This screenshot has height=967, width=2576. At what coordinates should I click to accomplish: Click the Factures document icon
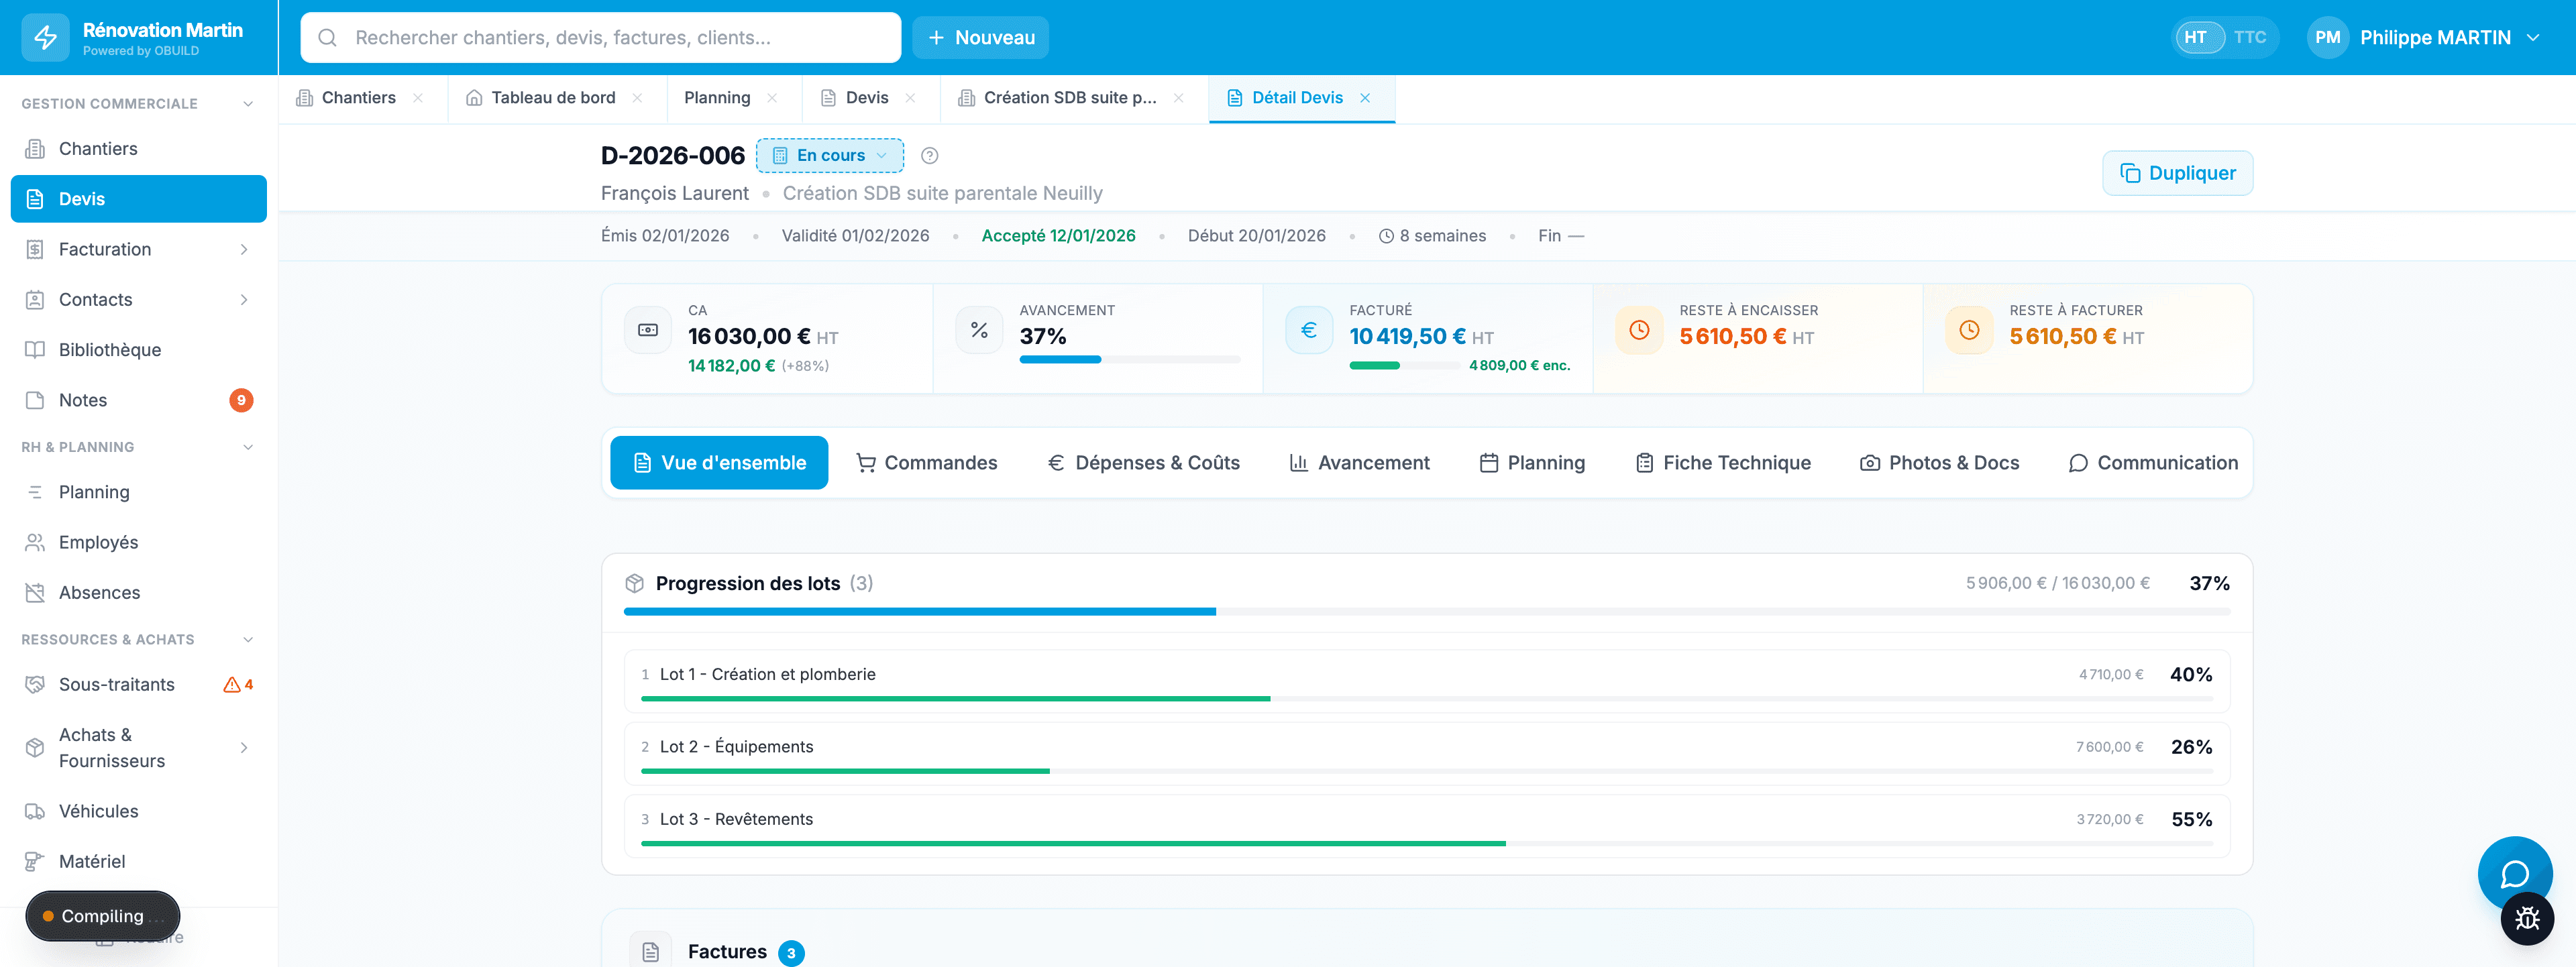point(651,952)
